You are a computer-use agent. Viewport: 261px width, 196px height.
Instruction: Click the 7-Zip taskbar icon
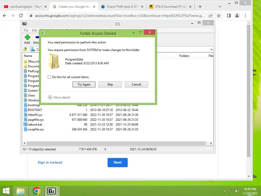51,191
